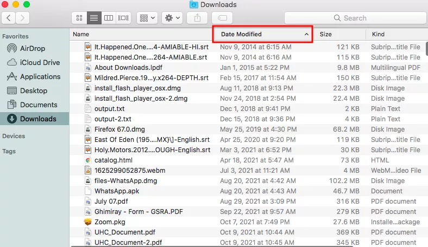Screen dimensions: 428x247
Task: Open Applications in the sidebar
Action: pos(34,77)
